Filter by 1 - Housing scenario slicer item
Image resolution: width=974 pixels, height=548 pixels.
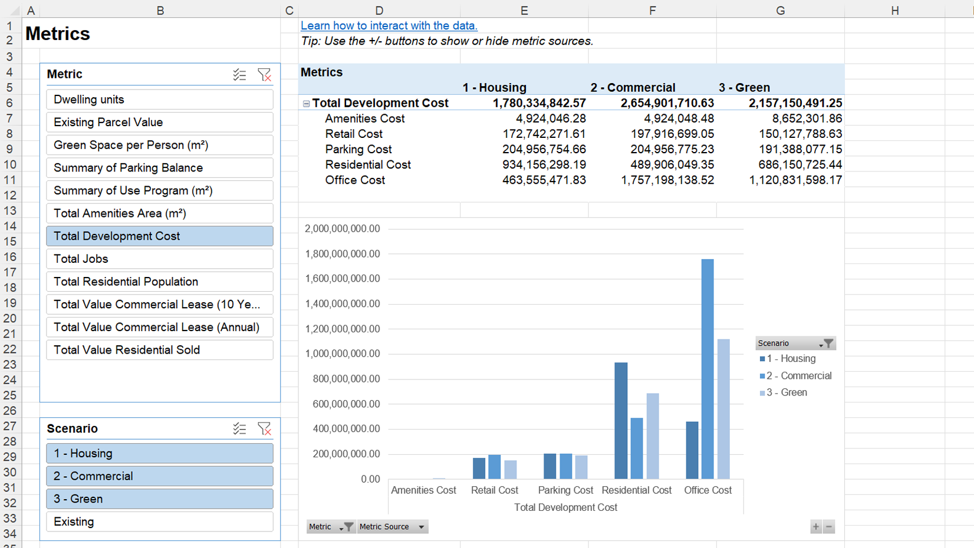[160, 454]
